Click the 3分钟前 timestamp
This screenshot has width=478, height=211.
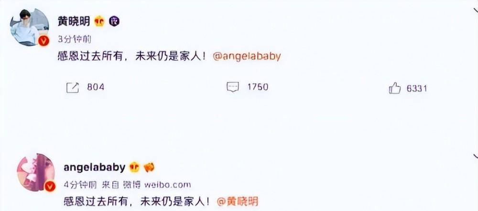click(74, 40)
